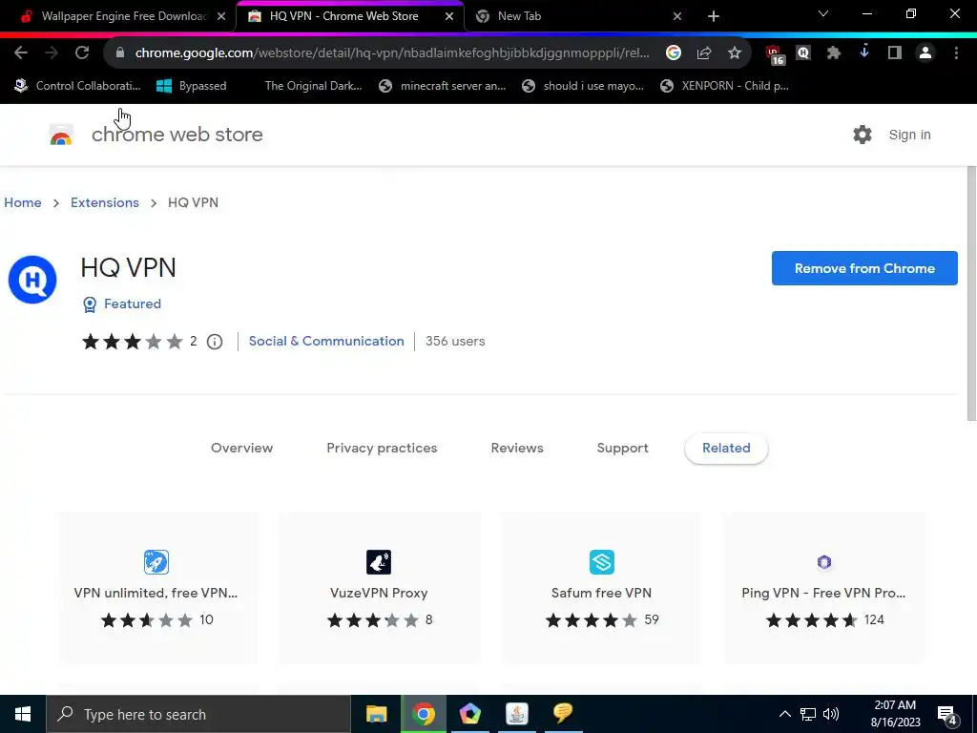The image size is (977, 733).
Task: Open the Bypassed bookmark
Action: [x=191, y=86]
